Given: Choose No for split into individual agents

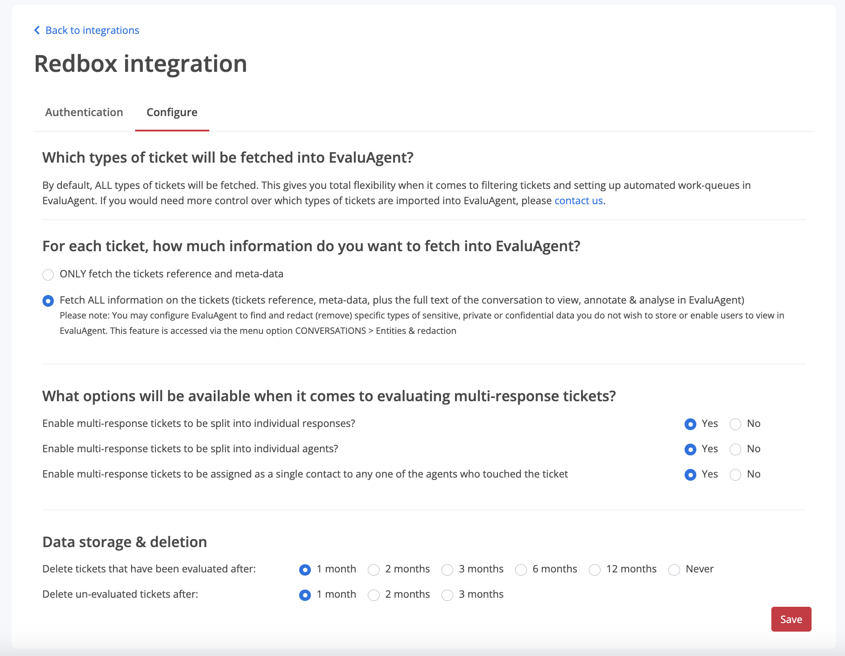Looking at the screenshot, I should (x=735, y=450).
